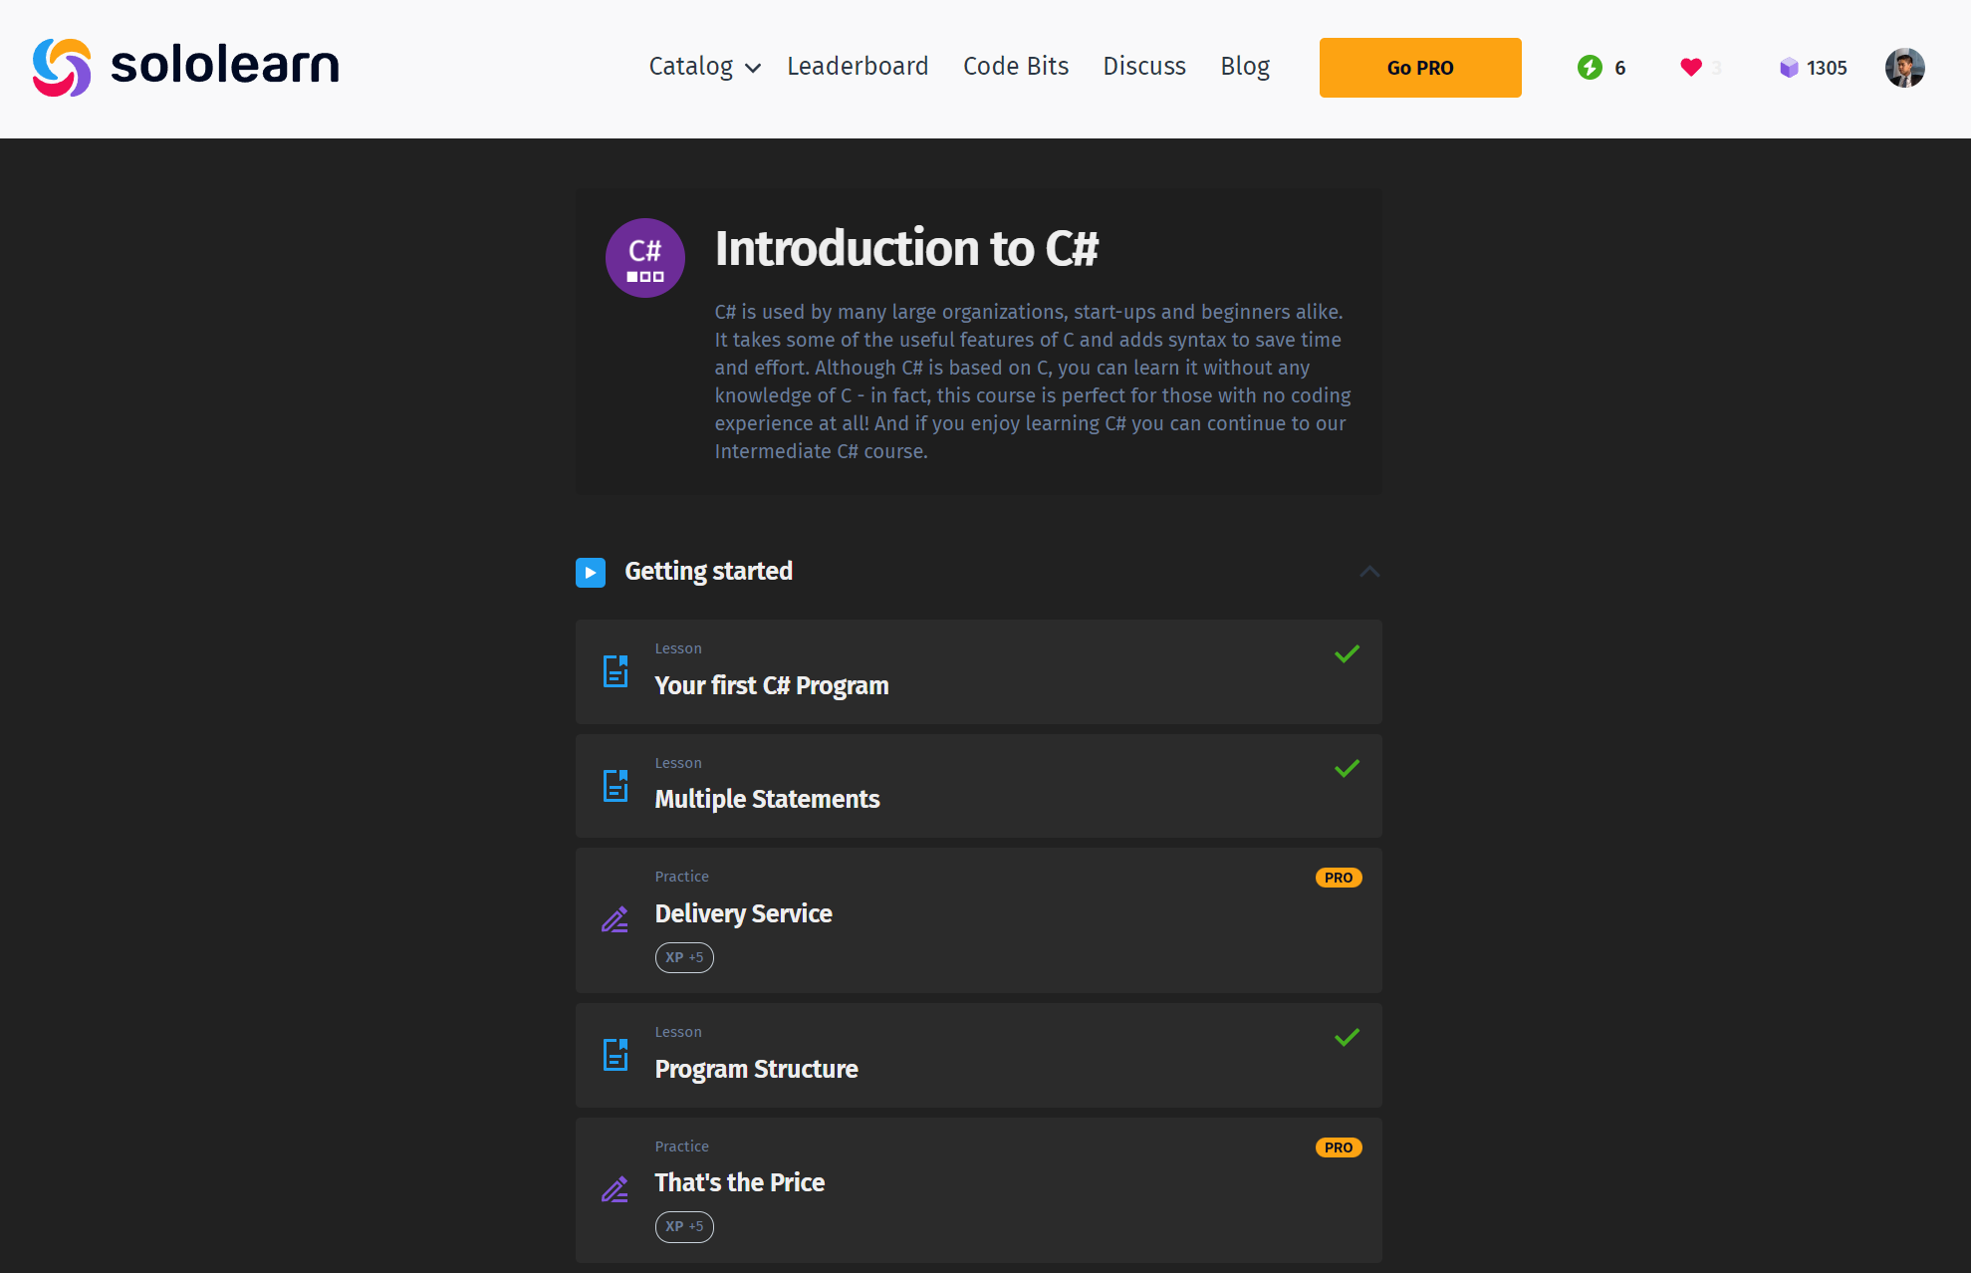Click the lesson document icon for Program Structure
Viewport: 1971px width, 1273px height.
(615, 1055)
